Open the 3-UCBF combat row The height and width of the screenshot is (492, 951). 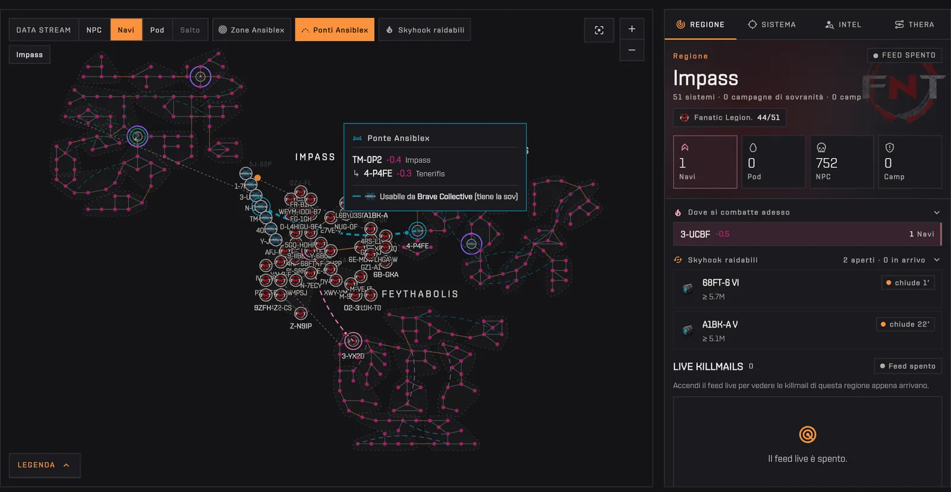(807, 234)
